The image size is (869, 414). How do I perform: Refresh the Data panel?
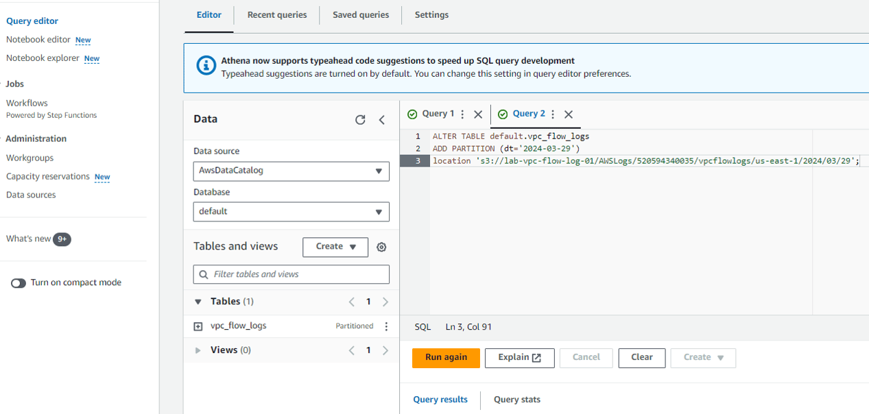coord(360,120)
